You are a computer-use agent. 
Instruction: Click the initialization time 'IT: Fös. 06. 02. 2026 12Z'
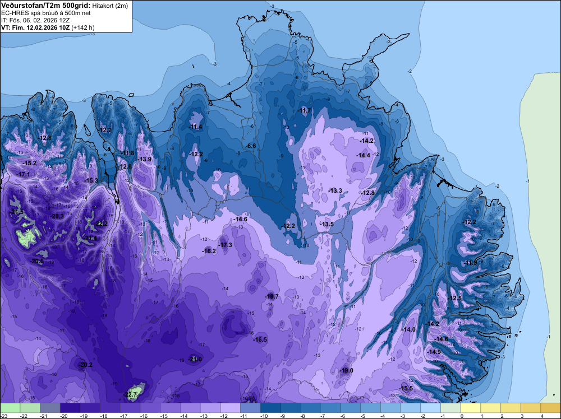coord(35,20)
